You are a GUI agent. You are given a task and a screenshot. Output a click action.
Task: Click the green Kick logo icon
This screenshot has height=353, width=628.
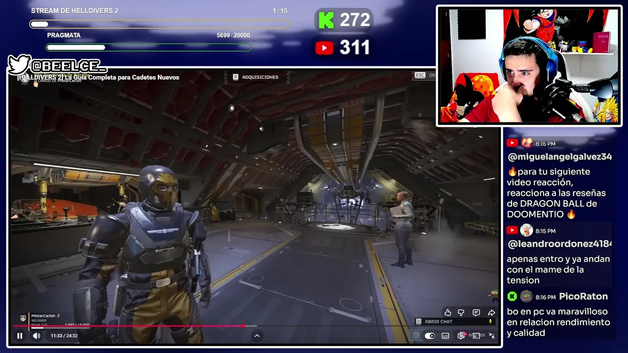[x=326, y=20]
